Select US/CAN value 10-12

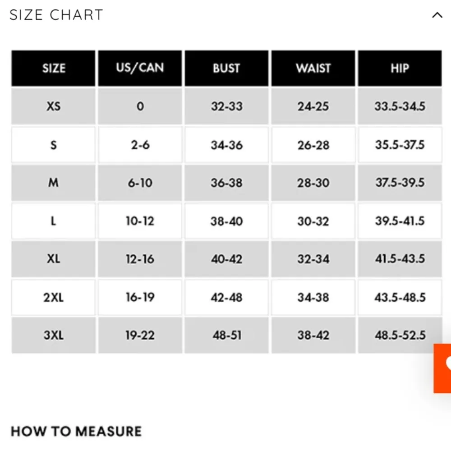point(140,221)
